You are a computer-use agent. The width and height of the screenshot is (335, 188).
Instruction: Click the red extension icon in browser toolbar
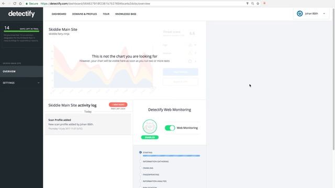[x=264, y=3]
